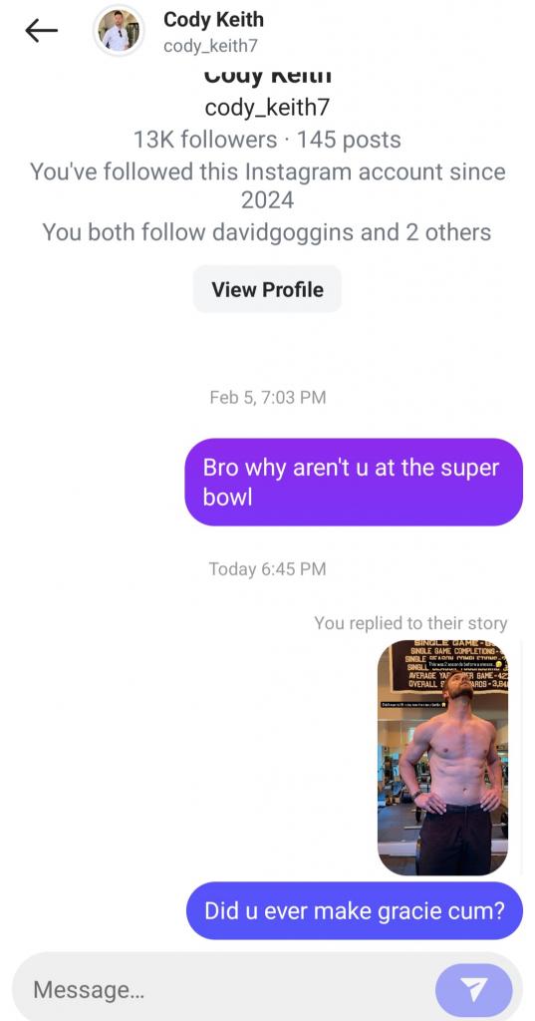Screen dimensions: 535x1021
Task: Select the last sent blue message bubble
Action: [x=354, y=910]
